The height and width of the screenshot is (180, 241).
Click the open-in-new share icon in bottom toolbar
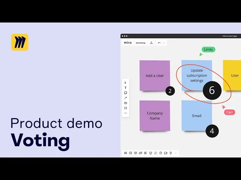pyautogui.click(x=151, y=153)
